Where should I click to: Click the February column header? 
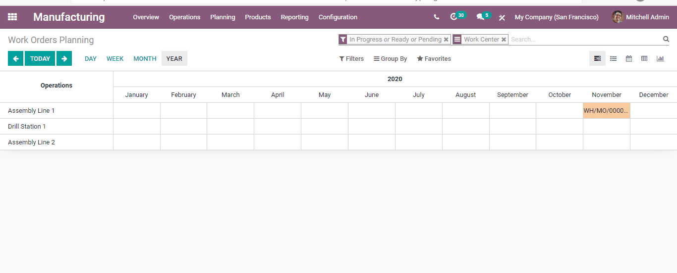[183, 95]
